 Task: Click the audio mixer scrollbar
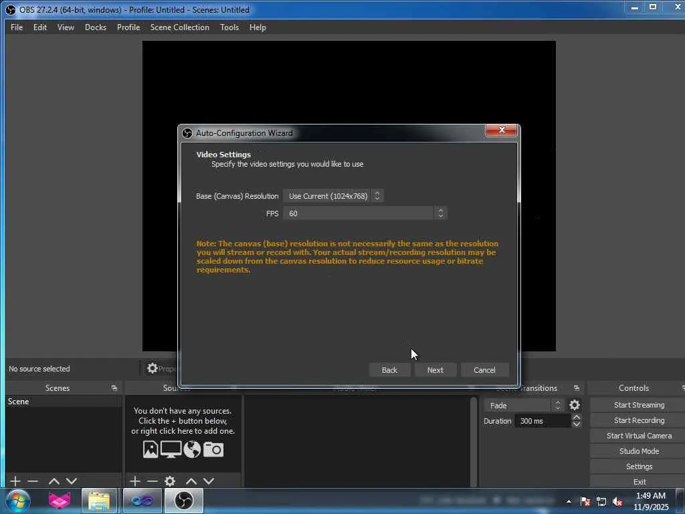pyautogui.click(x=474, y=442)
